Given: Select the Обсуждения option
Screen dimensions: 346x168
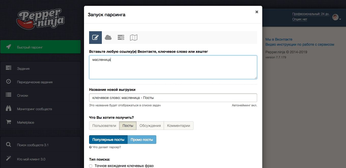Looking at the screenshot, I should (150, 126).
